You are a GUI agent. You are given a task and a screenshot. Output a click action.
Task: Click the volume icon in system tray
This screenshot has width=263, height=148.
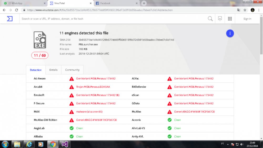(242, 144)
